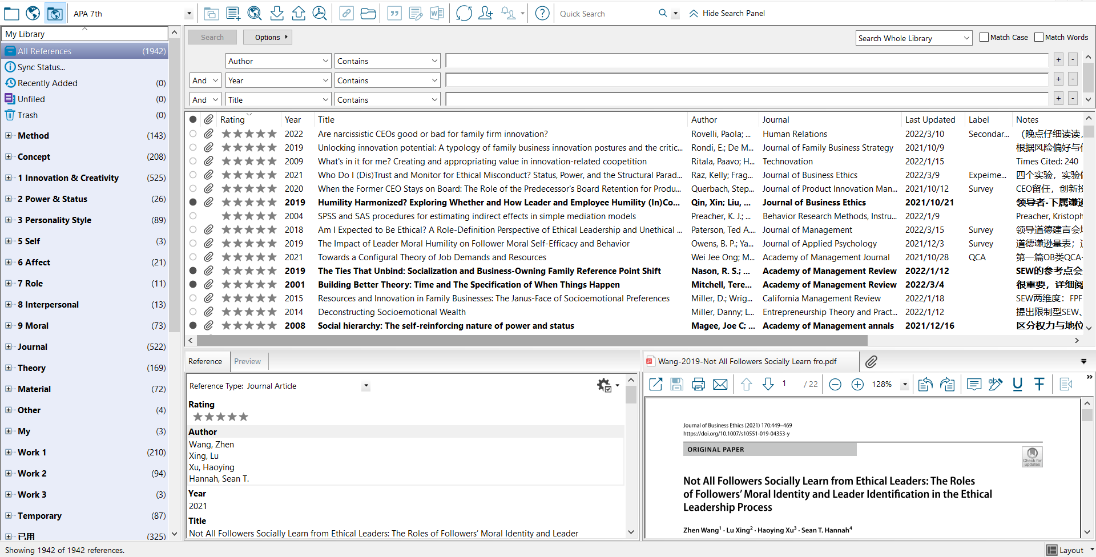Screen dimensions: 1096x557
Task: Click the Quick Search input field
Action: pos(606,14)
